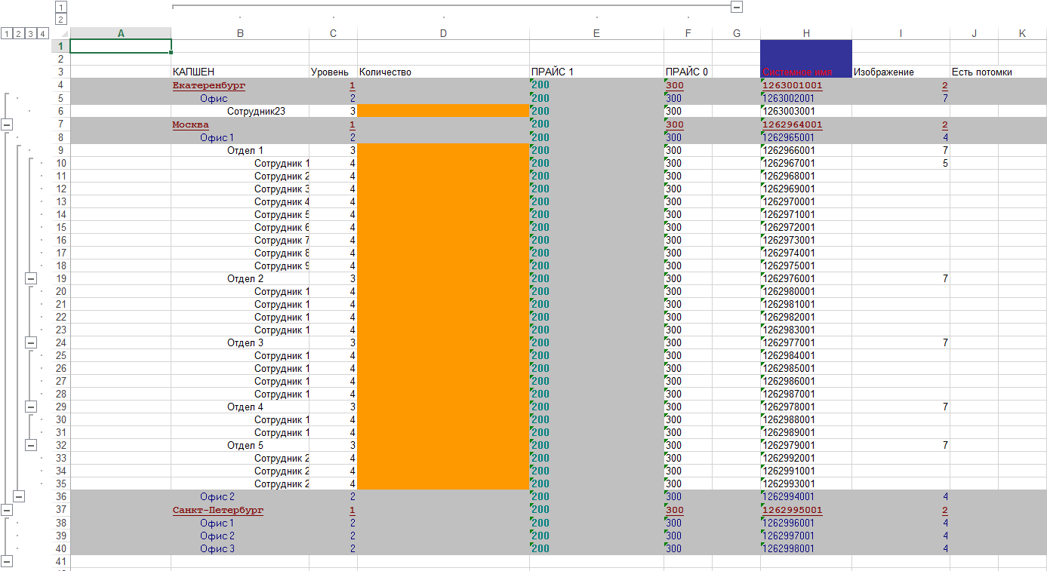
Task: Collapse the outline group at row 41
Action: coord(7,560)
